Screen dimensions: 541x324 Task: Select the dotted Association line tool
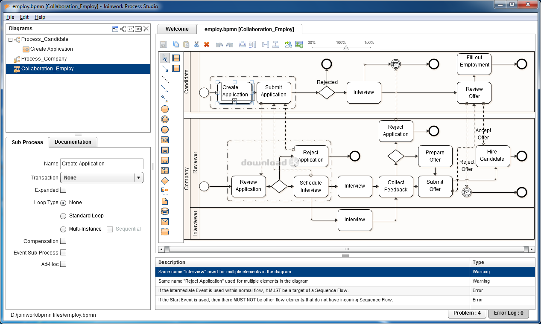(x=165, y=79)
